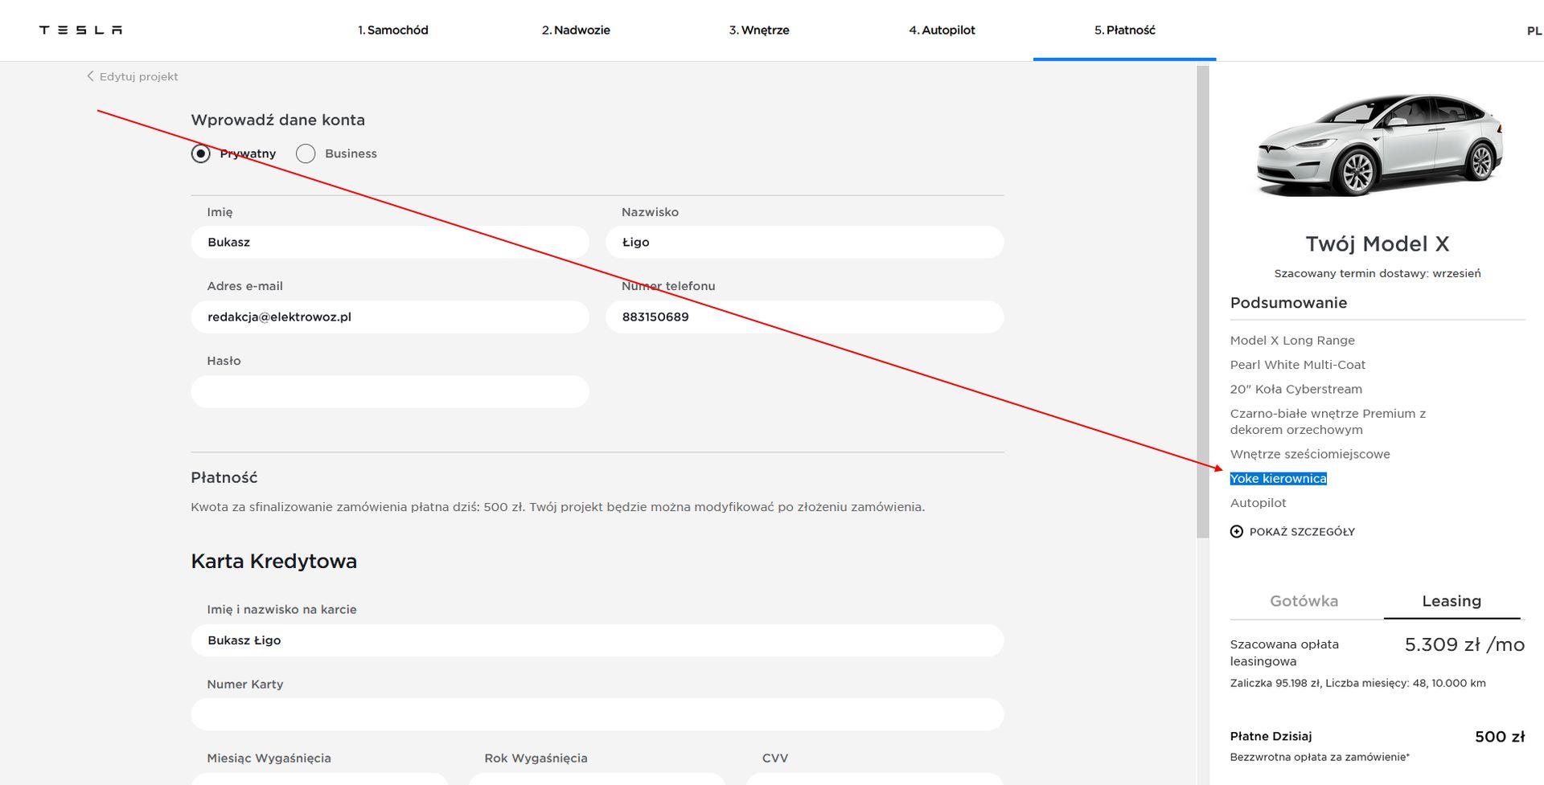This screenshot has width=1544, height=785.
Task: Click the Karta Kredytowa heading
Action: click(x=273, y=561)
